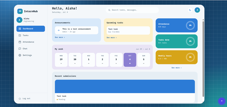Click the Hello, Aisha! heading
227x107 pixels.
tap(65, 8)
